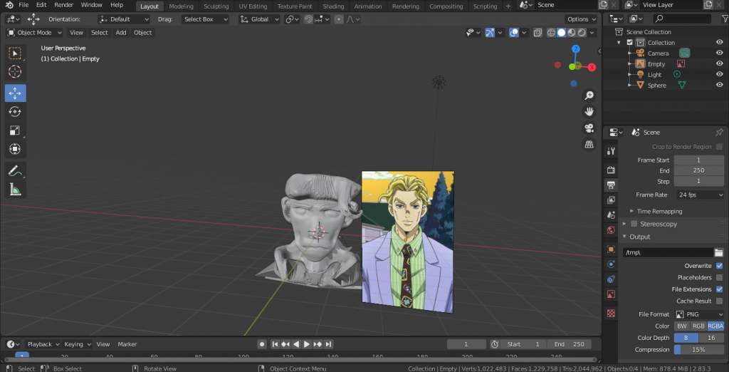This screenshot has width=729, height=372.
Task: Enable the Placeholders checkbox
Action: point(719,277)
